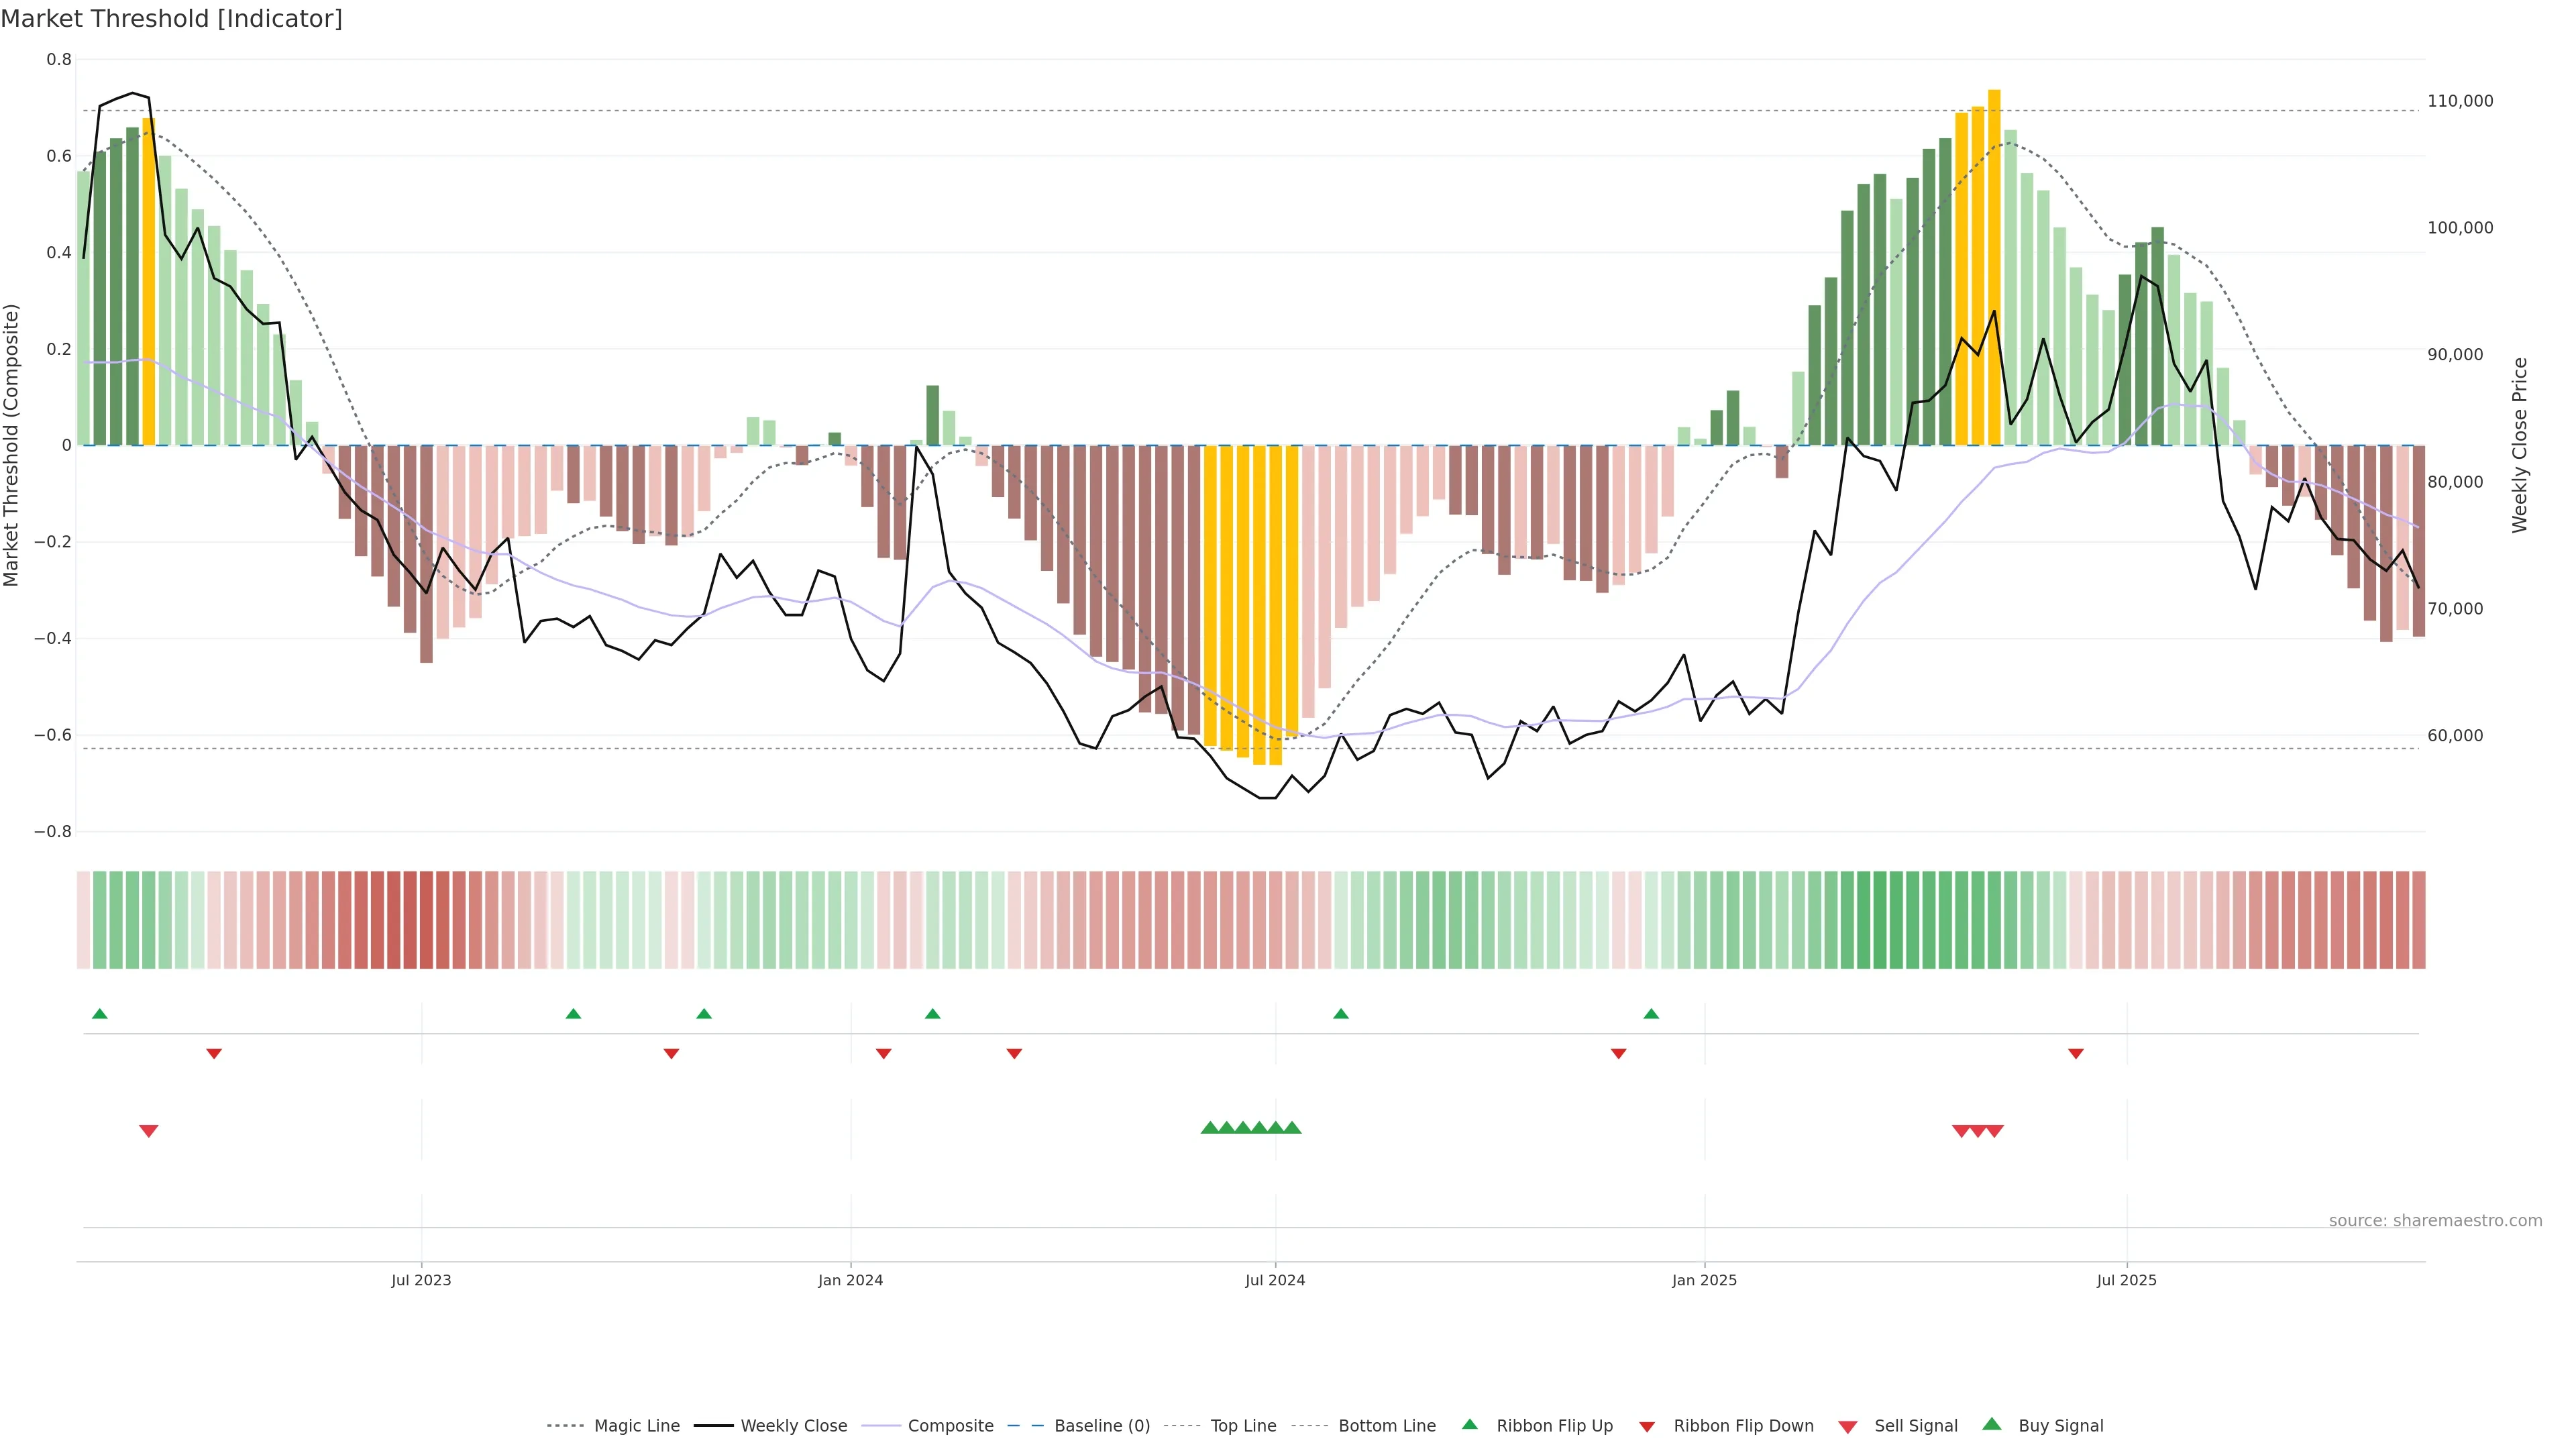Click the lone Sell Signal marker in early 2023
The width and height of the screenshot is (2576, 1449).
click(x=148, y=1131)
